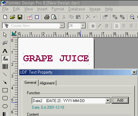Viewport: 138px width, 116px height.
Task: Select the arrow pointer tool
Action: pos(5,35)
